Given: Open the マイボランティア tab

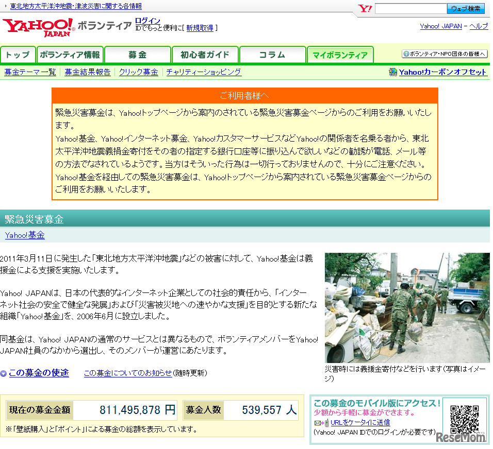Looking at the screenshot, I should 340,55.
